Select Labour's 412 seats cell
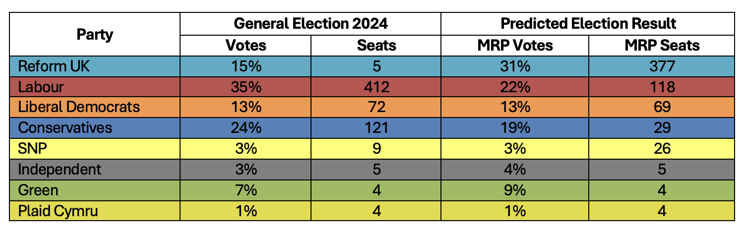This screenshot has height=237, width=746. coord(376,87)
